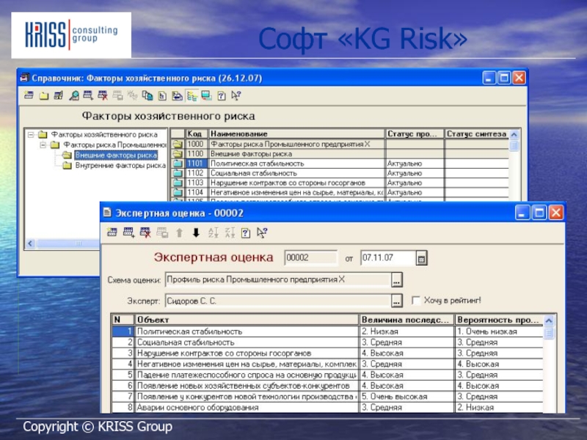Select row 5 'Падение платежеспособного спроса'
Viewport: 587px width, 440px height.
327,375
